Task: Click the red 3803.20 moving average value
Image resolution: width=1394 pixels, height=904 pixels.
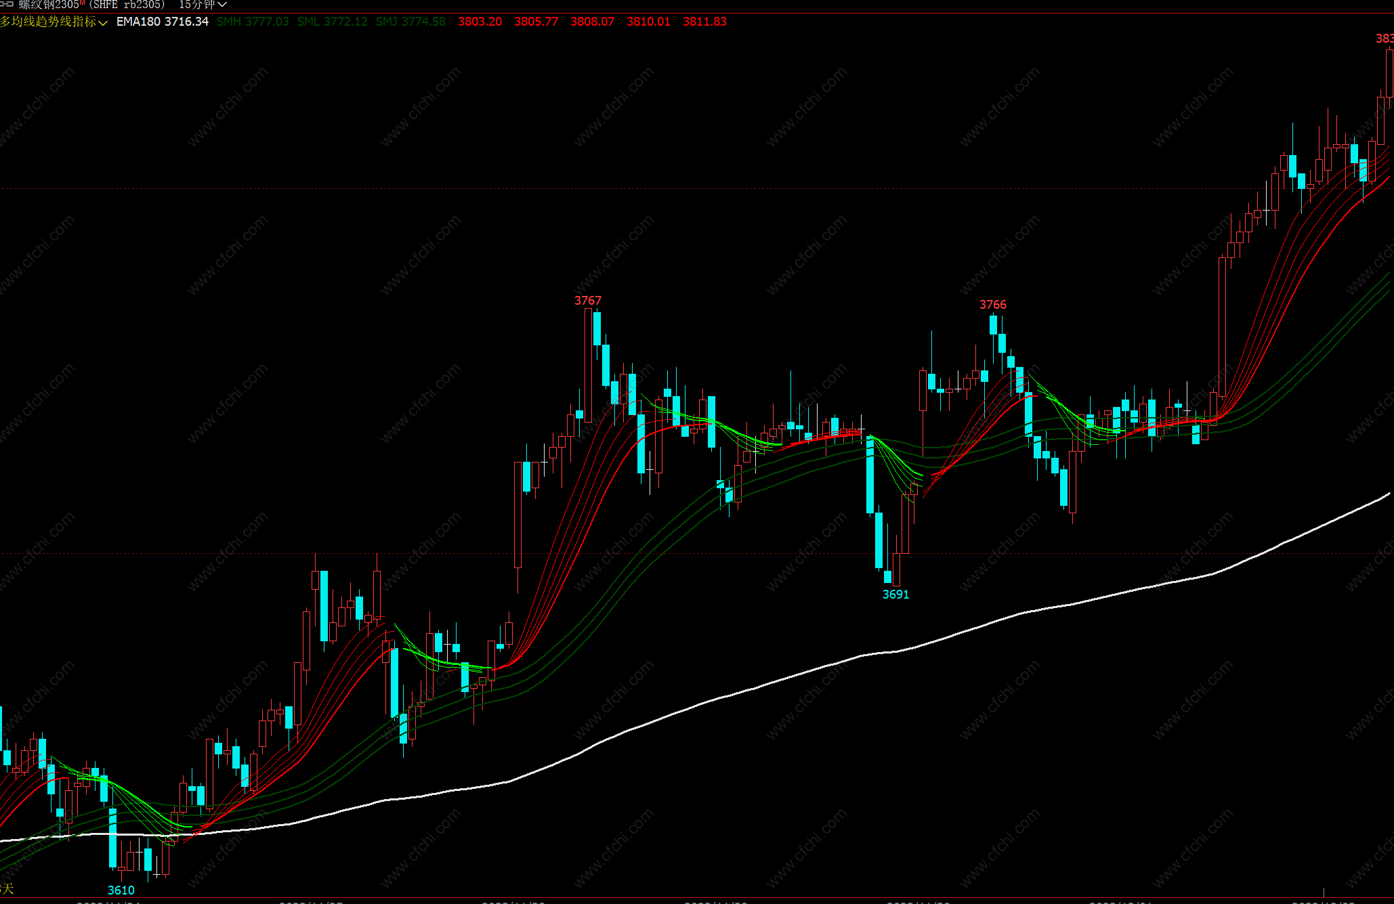Action: (480, 22)
